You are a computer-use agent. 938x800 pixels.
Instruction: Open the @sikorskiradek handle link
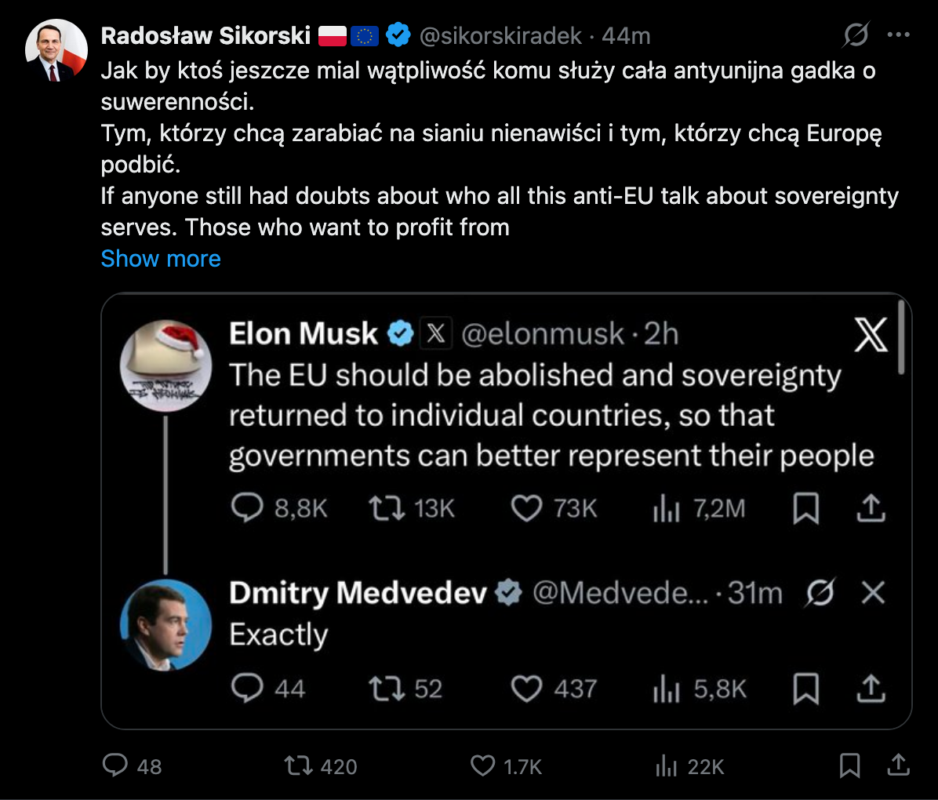click(501, 35)
